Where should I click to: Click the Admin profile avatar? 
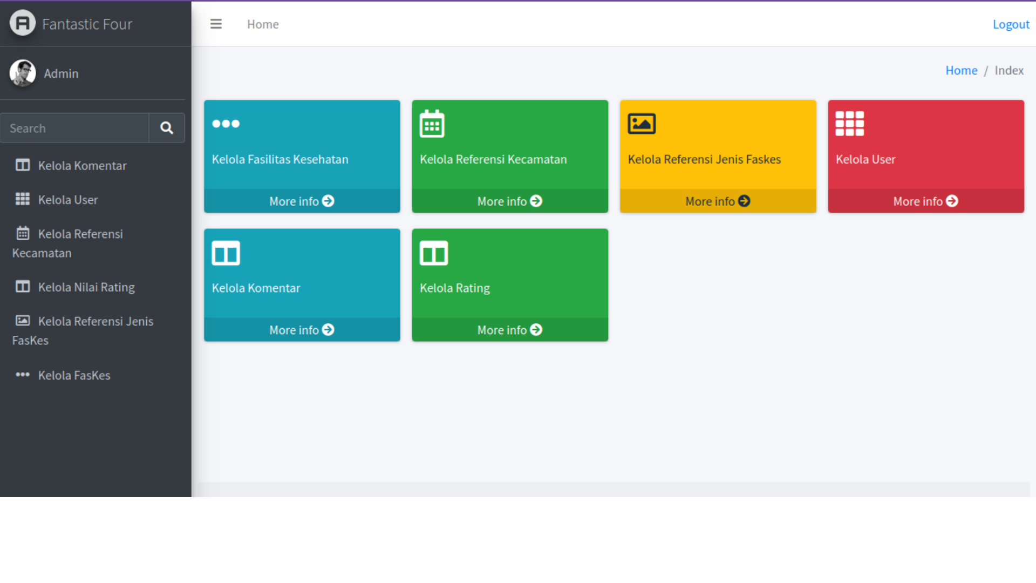point(23,73)
